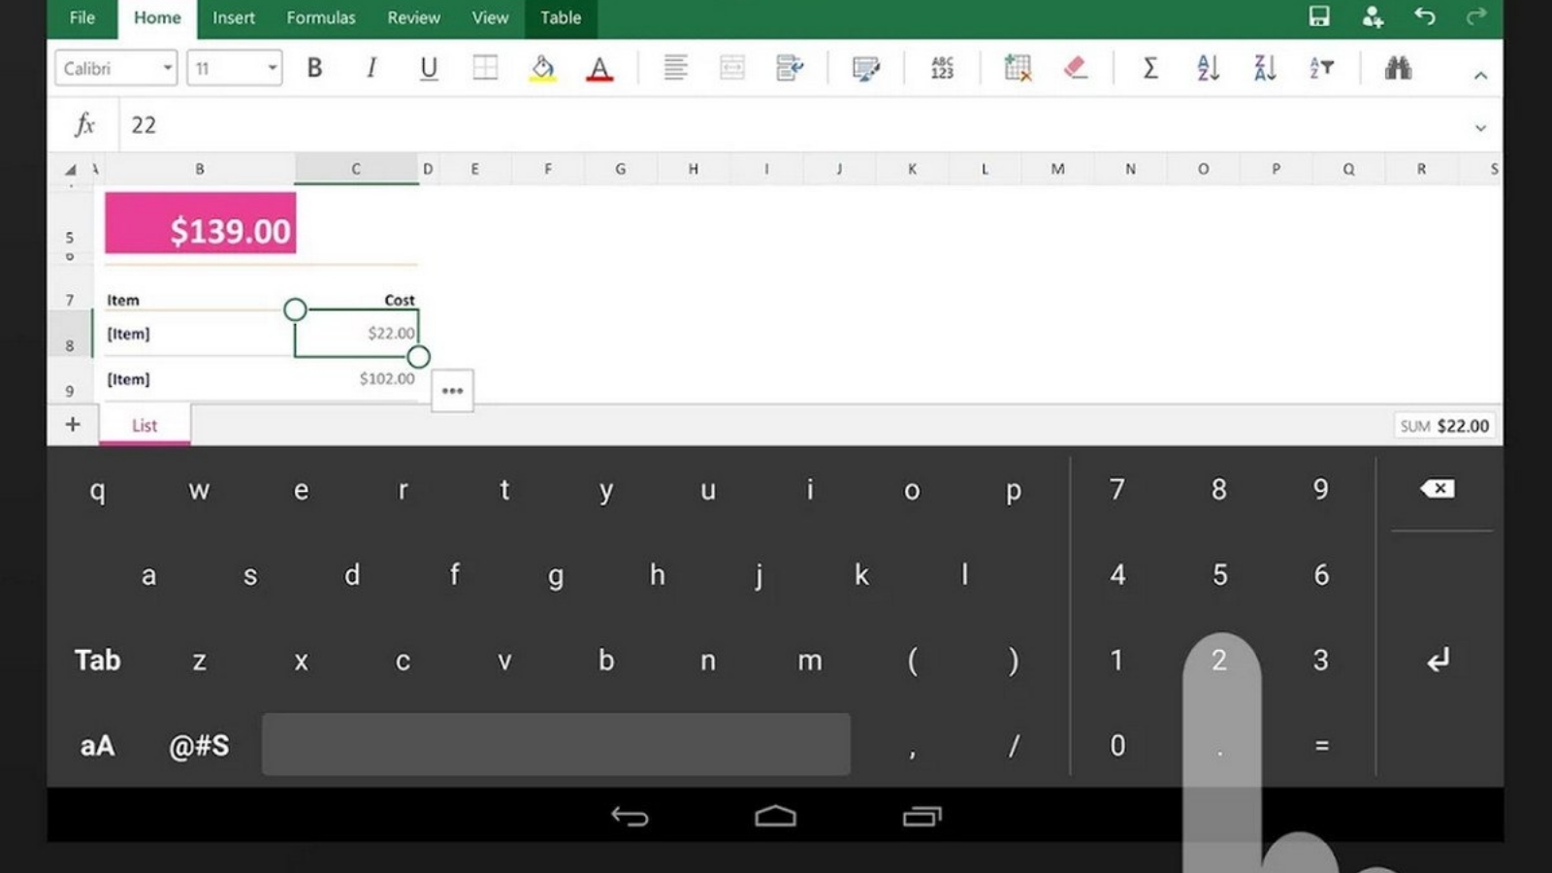Apply italic formatting
The width and height of the screenshot is (1552, 873).
pyautogui.click(x=371, y=67)
